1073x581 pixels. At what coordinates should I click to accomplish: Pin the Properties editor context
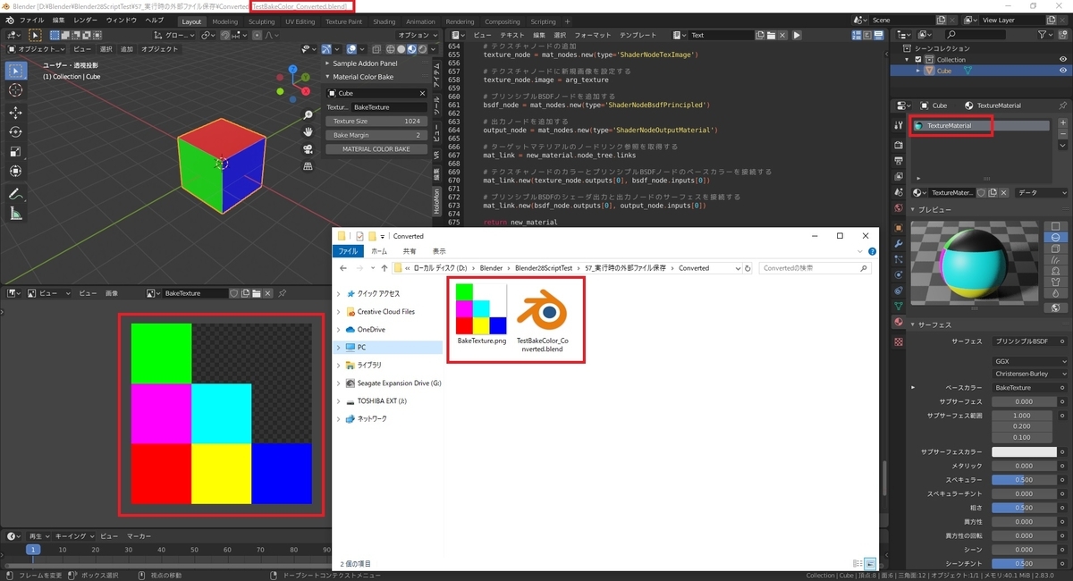point(1062,105)
